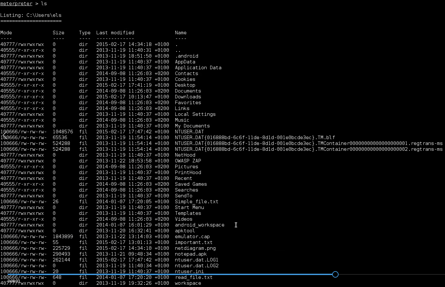Click the 'Size' column header
The height and width of the screenshot is (287, 445).
point(59,33)
